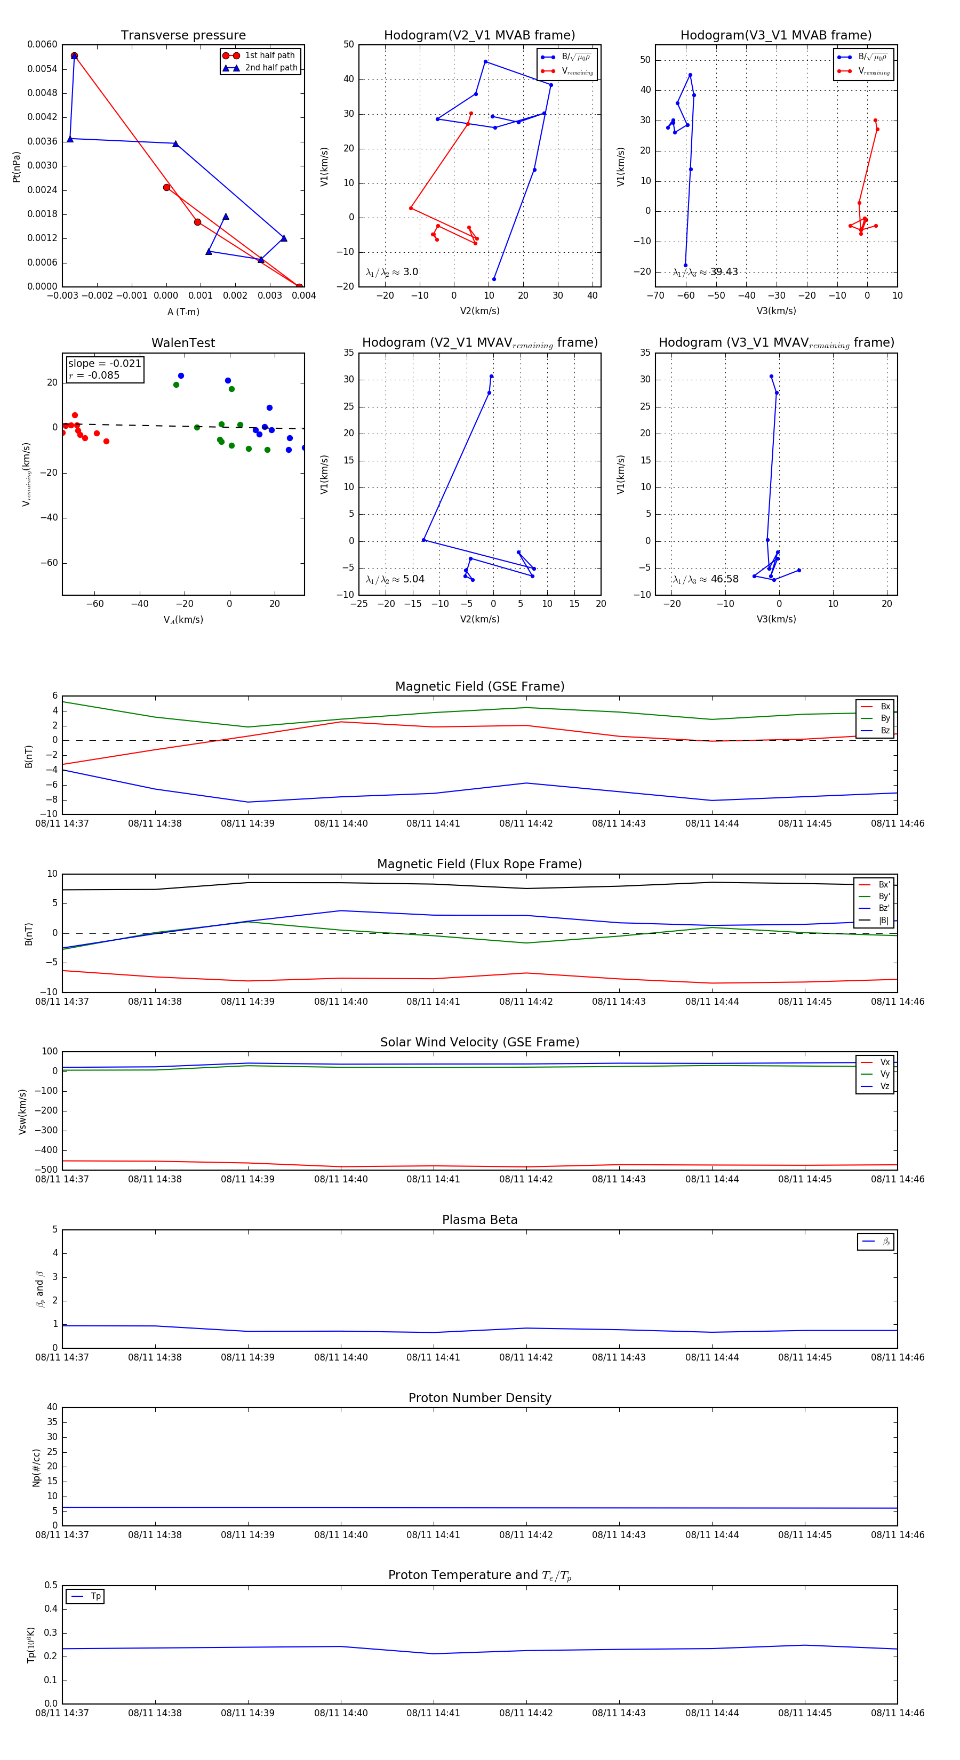Viewport: 960px width, 1760px height.
Task: Select the 'slope = -0.021' annotation
Action: tap(105, 364)
